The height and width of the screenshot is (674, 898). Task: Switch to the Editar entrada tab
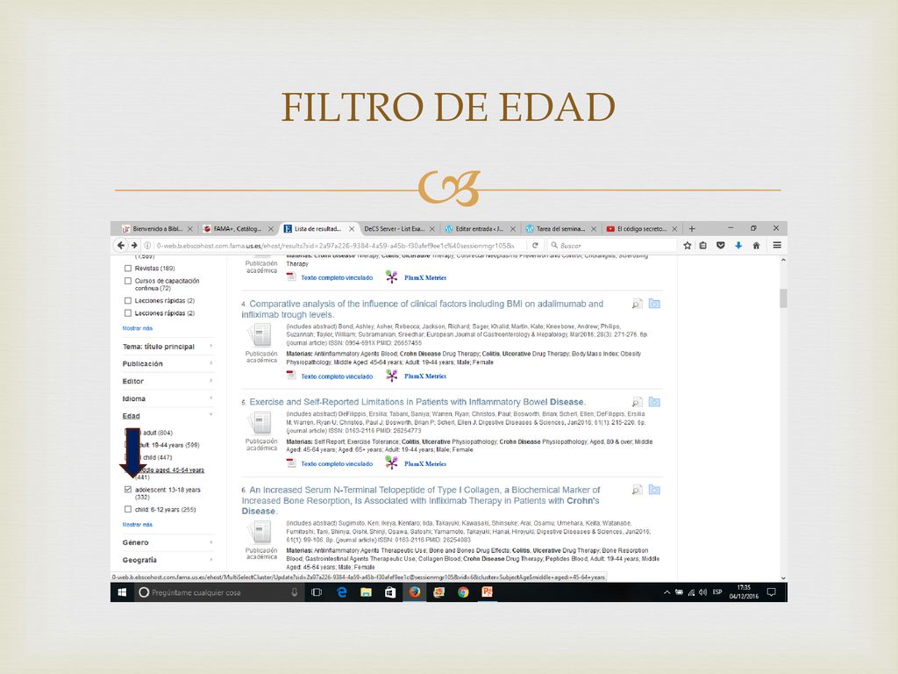tap(480, 229)
